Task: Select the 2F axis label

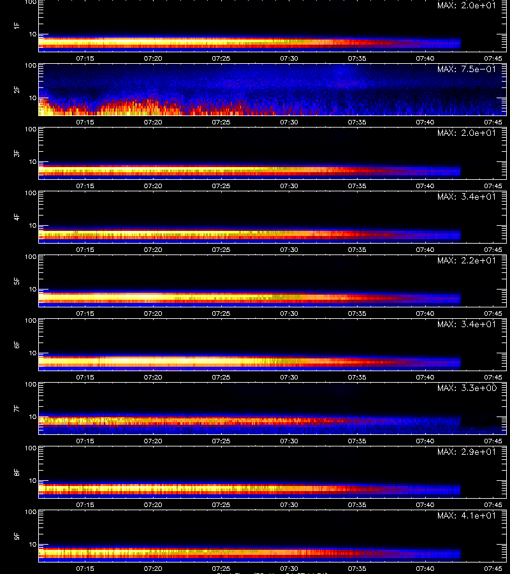Action: (x=17, y=90)
